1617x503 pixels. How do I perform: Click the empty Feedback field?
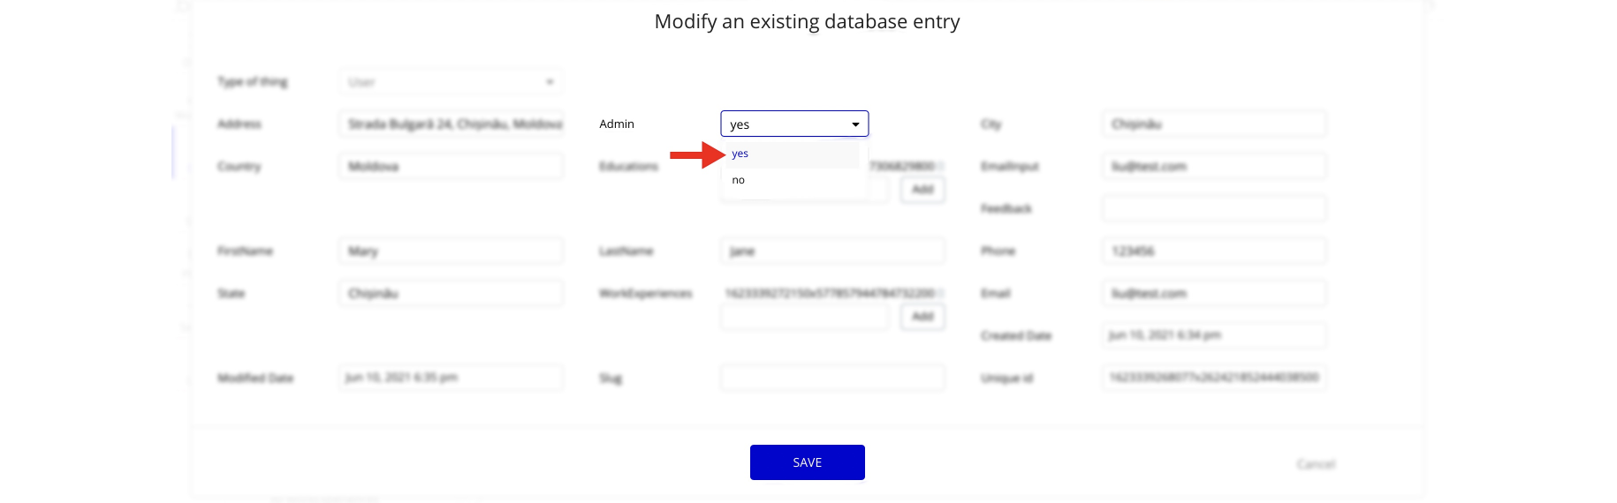(x=1213, y=209)
